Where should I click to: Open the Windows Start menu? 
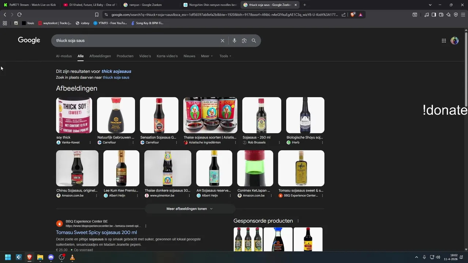(x=8, y=257)
